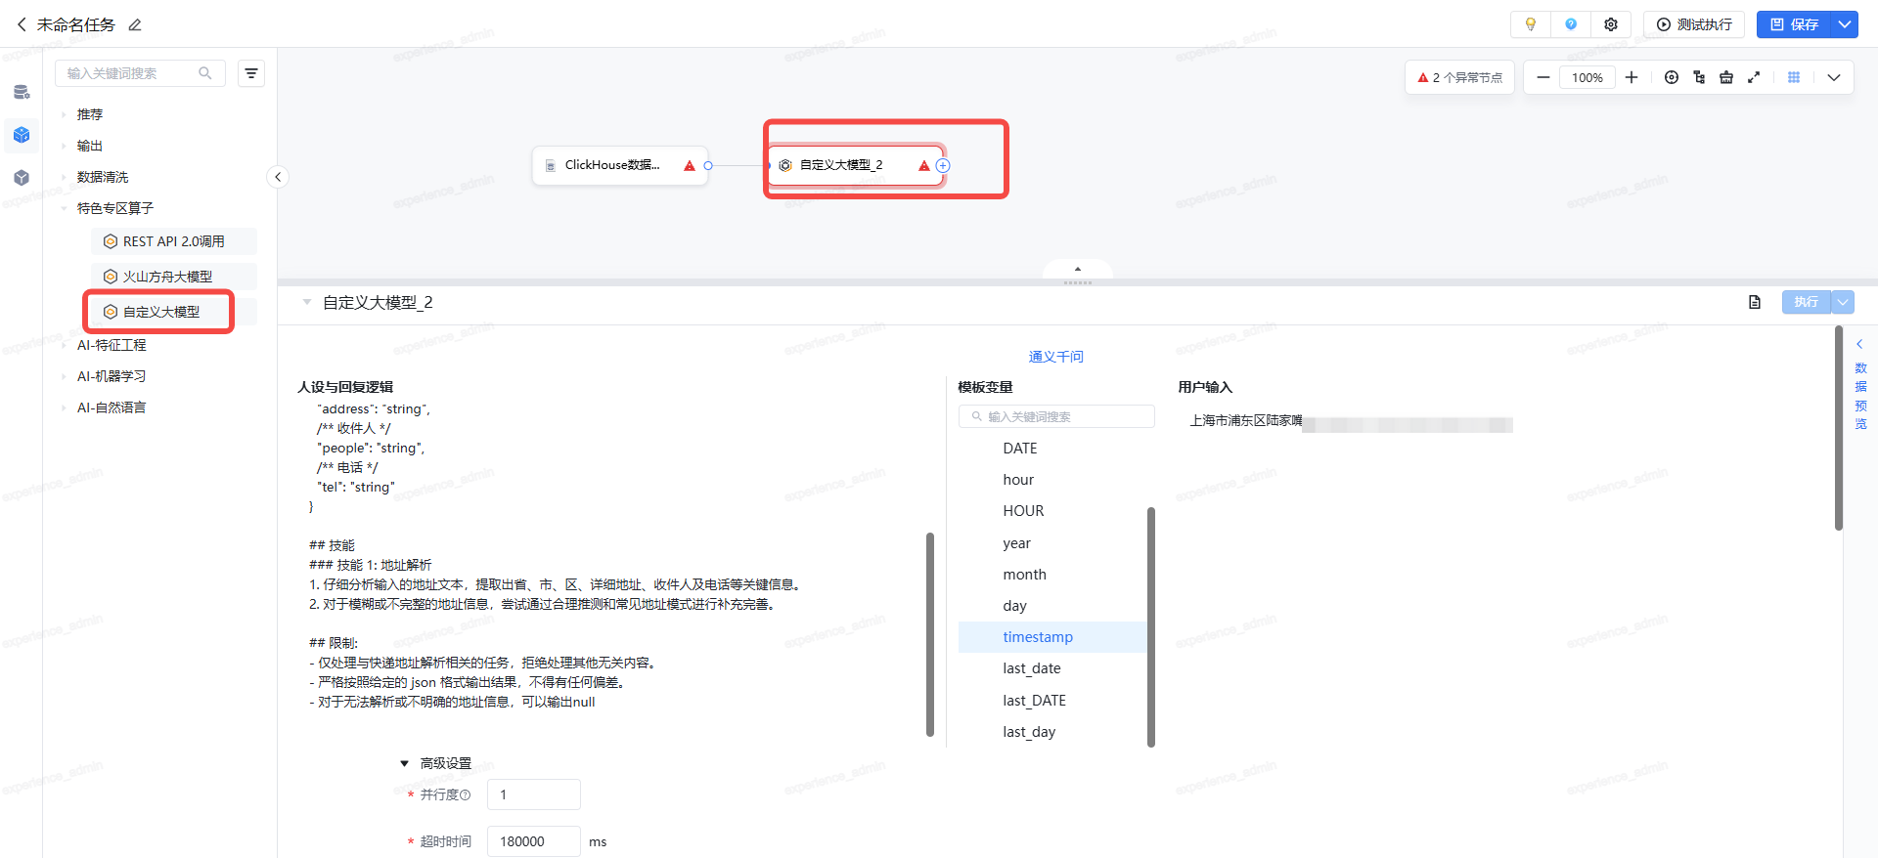The width and height of the screenshot is (1878, 858).
Task: Expand the AI-自然语言 category
Action: (64, 408)
